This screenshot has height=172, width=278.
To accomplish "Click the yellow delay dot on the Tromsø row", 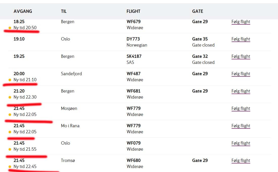I will [x=10, y=167].
